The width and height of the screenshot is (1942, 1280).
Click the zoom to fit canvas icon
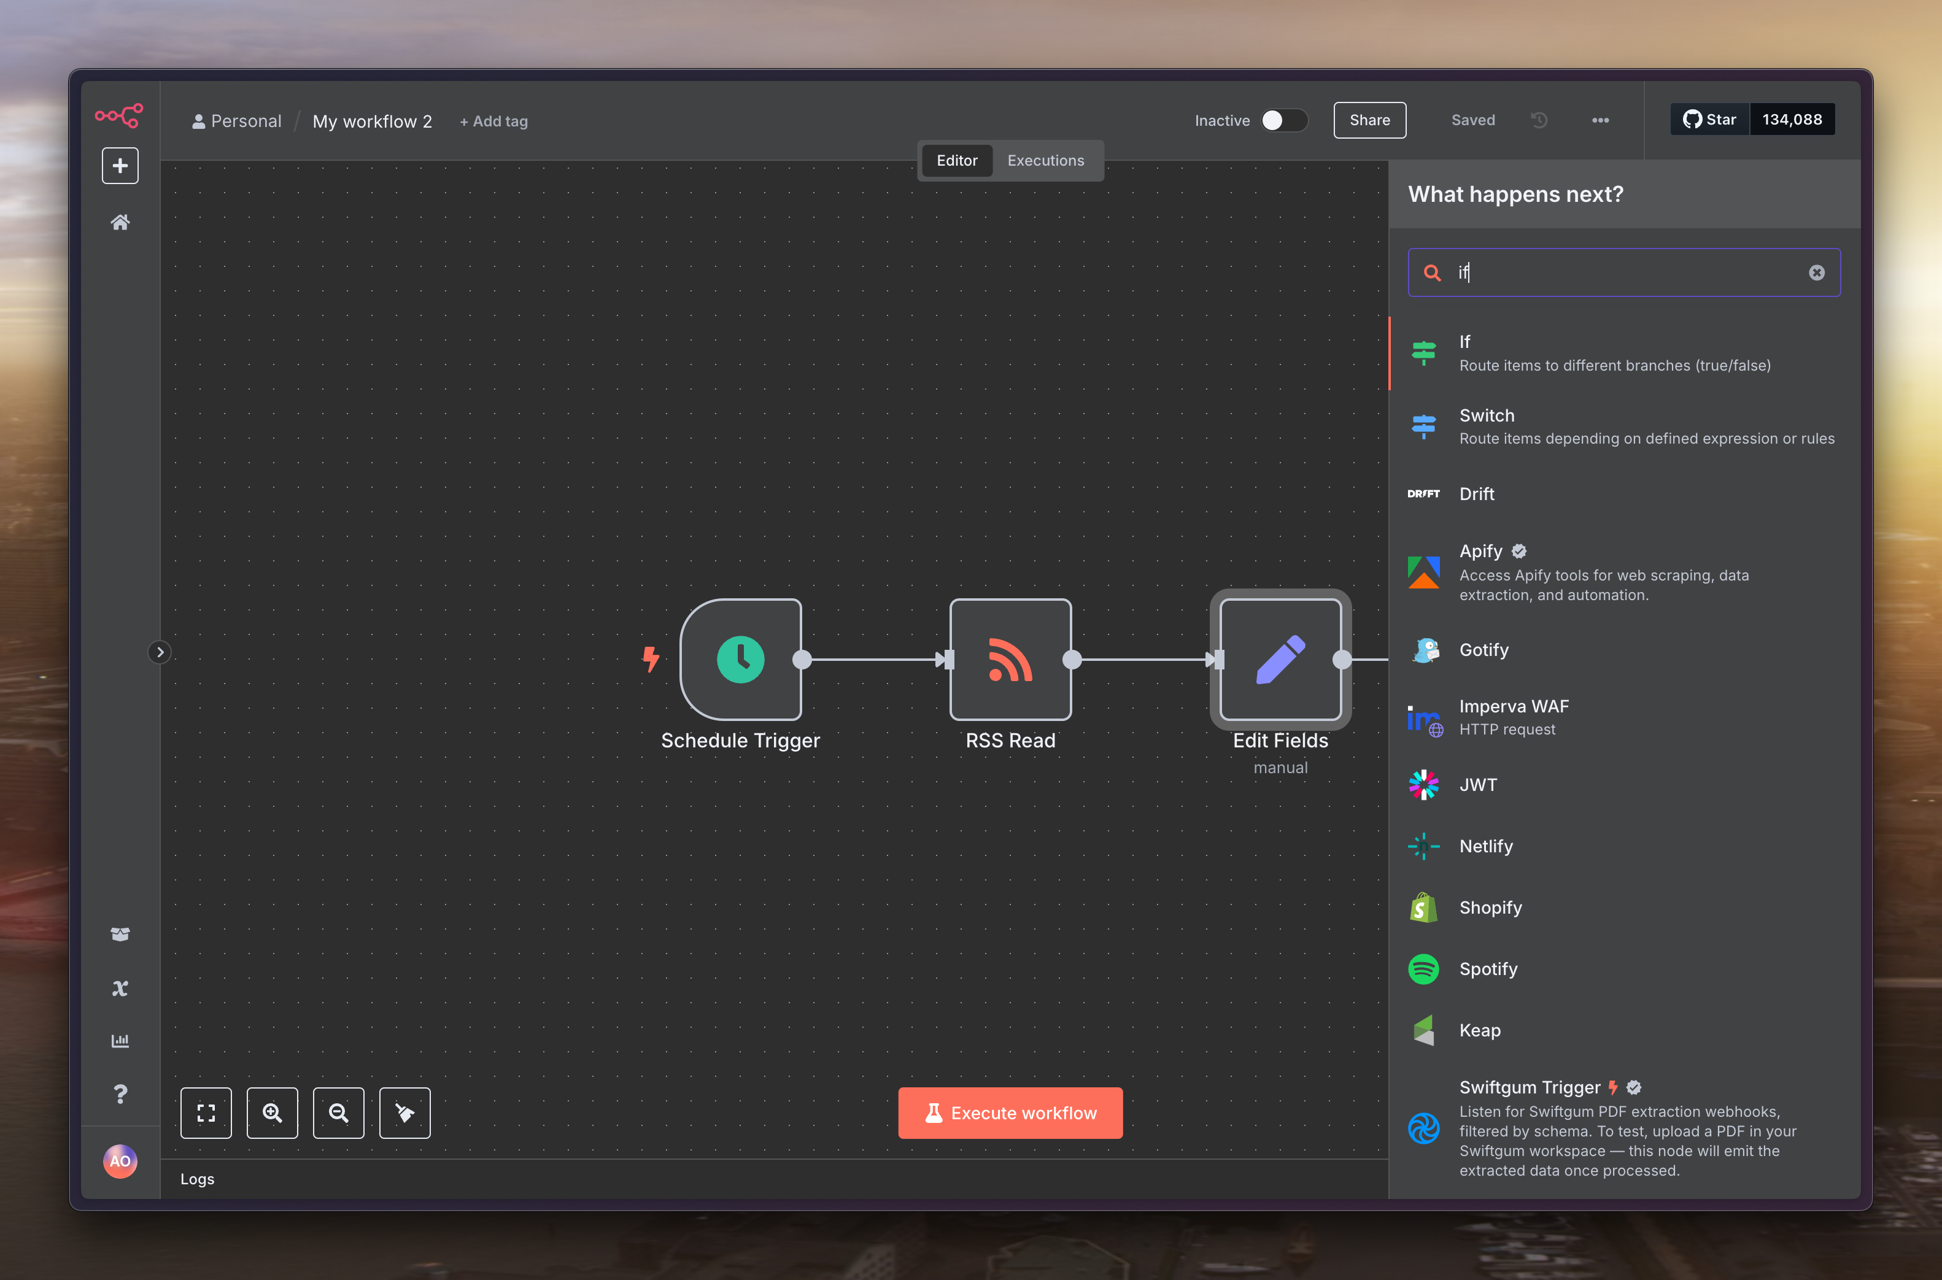[206, 1112]
